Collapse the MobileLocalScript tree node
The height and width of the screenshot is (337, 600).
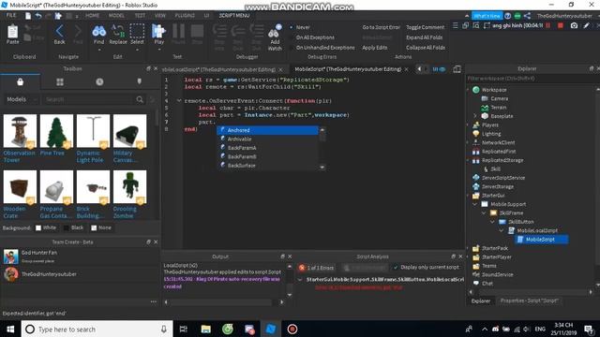(x=502, y=230)
